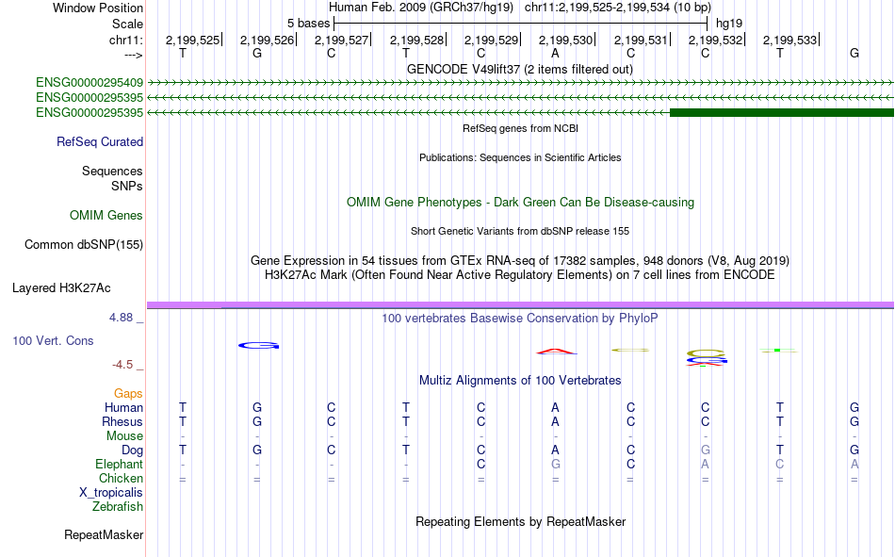
Task: Click Repeating Elements by RepeatMasker title
Action: coord(521,521)
